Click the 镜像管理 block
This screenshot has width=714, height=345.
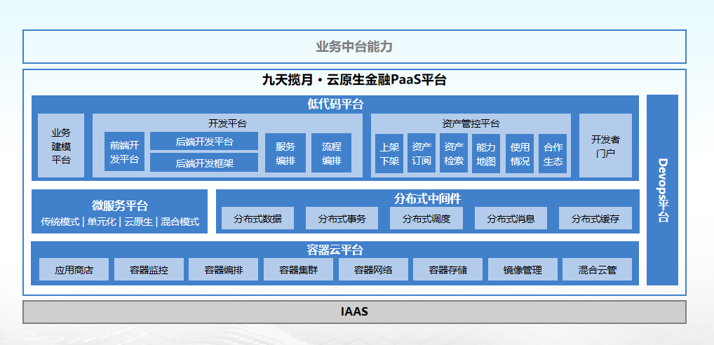tap(523, 269)
